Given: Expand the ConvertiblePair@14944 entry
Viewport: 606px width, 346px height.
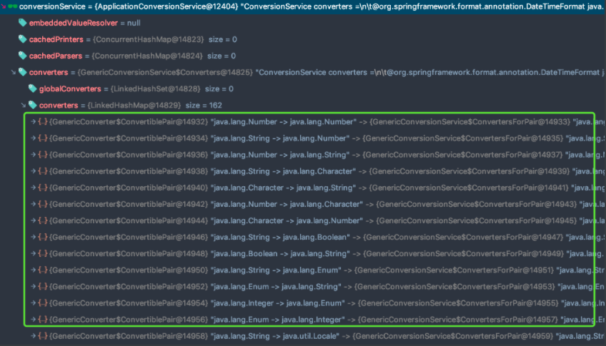Looking at the screenshot, I should 34,220.
